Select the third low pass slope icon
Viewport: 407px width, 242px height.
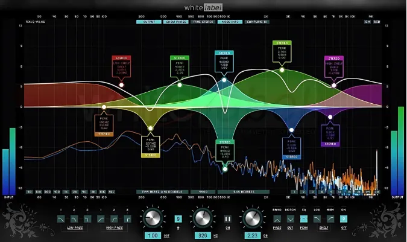(x=87, y=219)
